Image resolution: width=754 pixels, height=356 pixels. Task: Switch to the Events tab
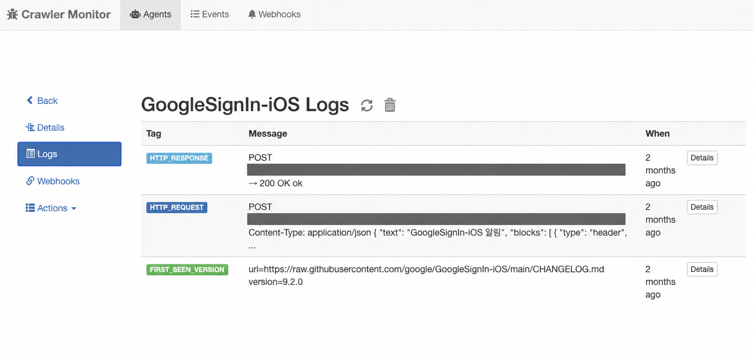point(209,14)
